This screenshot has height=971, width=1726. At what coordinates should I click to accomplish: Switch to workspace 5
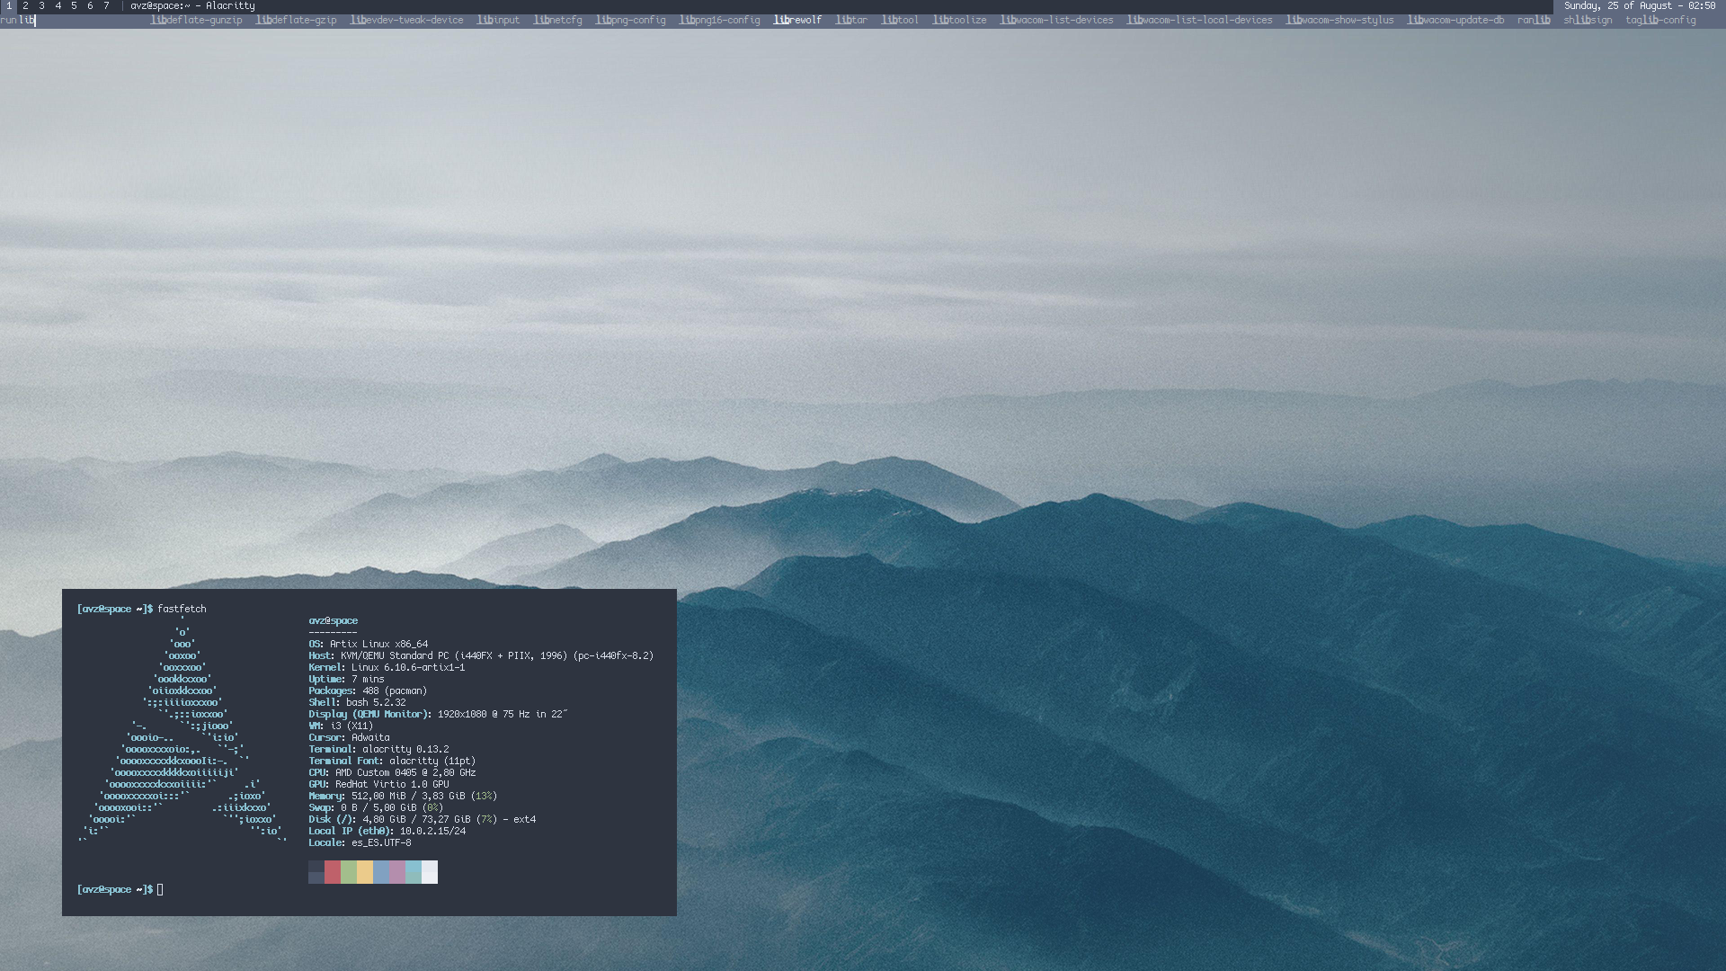pos(74,5)
